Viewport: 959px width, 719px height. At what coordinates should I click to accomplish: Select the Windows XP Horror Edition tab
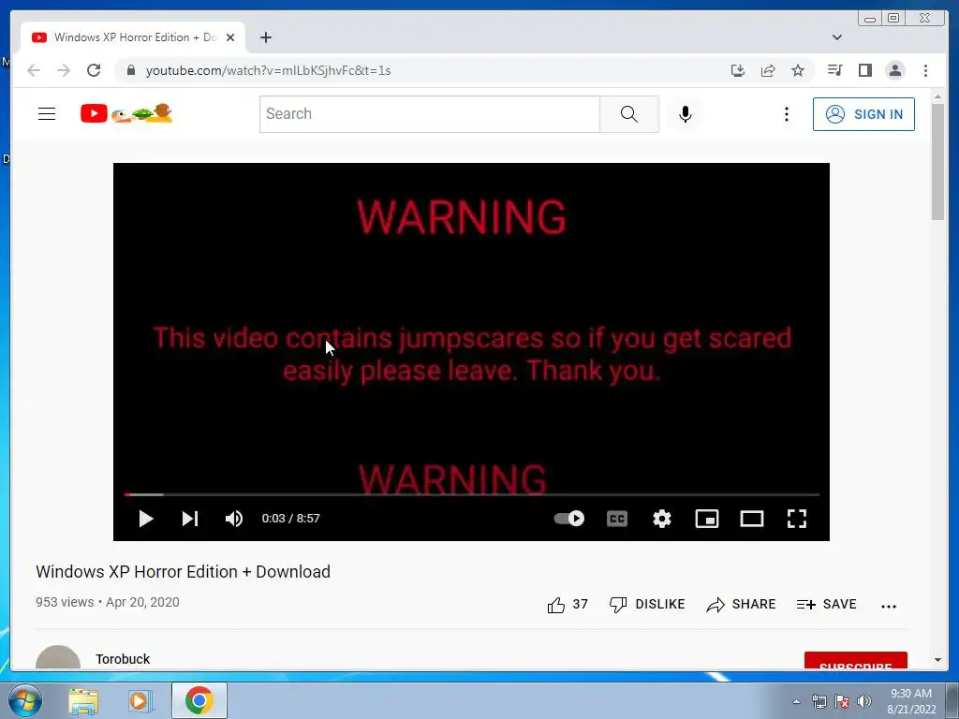click(x=133, y=37)
